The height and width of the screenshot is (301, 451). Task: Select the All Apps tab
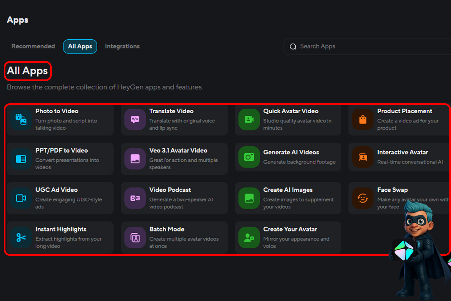(80, 46)
